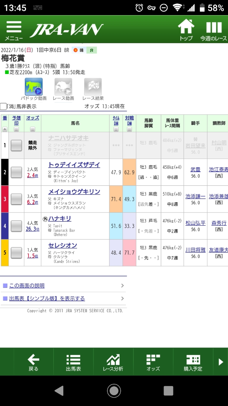The width and height of the screenshot is (228, 406).
Task: Play the paddock video (パドック動画)
Action: click(33, 87)
